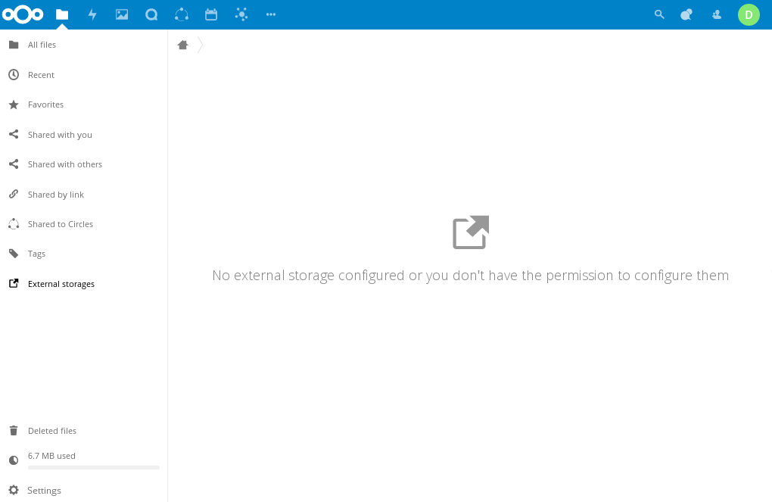Open the Gallery app
772x502 pixels.
click(122, 14)
